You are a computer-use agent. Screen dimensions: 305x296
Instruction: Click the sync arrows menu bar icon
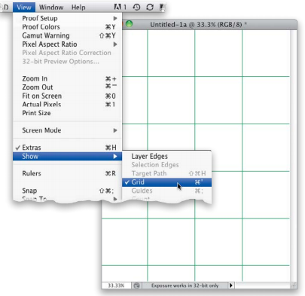point(150,7)
